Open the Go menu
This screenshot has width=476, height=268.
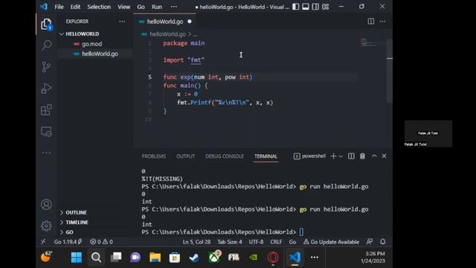coord(141,7)
